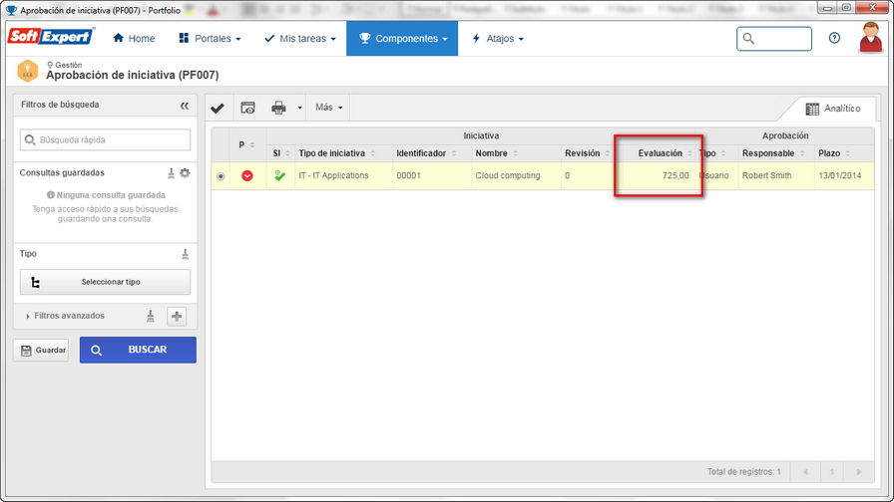
Task: Clear the Tipo filter broom icon
Action: [x=185, y=254]
